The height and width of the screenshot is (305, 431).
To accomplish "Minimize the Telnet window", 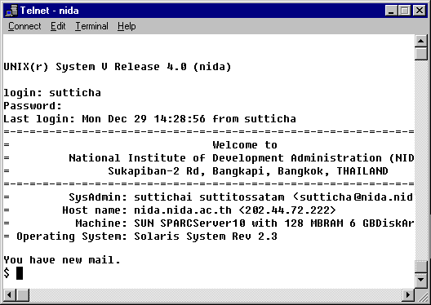I will [x=392, y=11].
